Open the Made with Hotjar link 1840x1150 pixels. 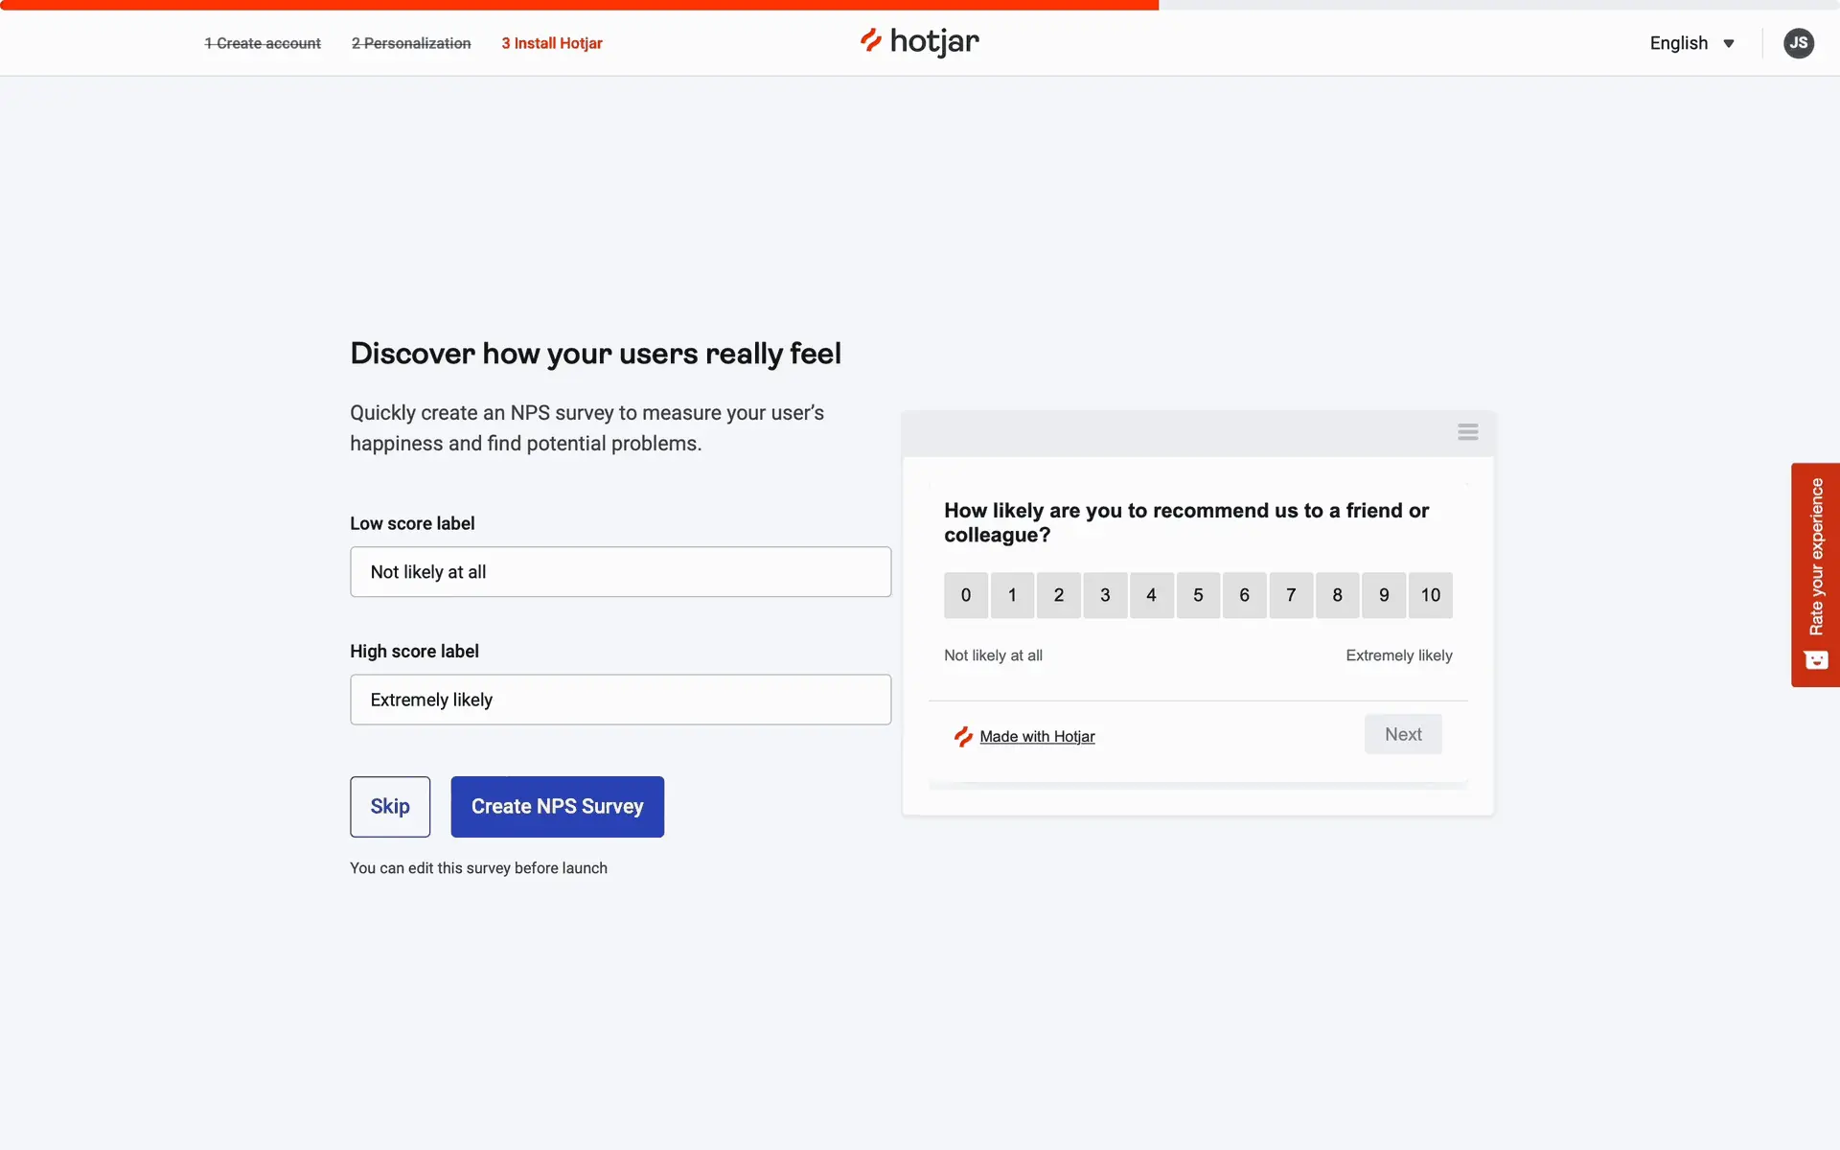[x=1037, y=736]
